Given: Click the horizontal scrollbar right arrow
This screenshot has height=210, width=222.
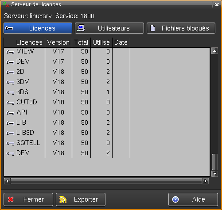Looking at the screenshot, I should pyautogui.click(x=206, y=181).
